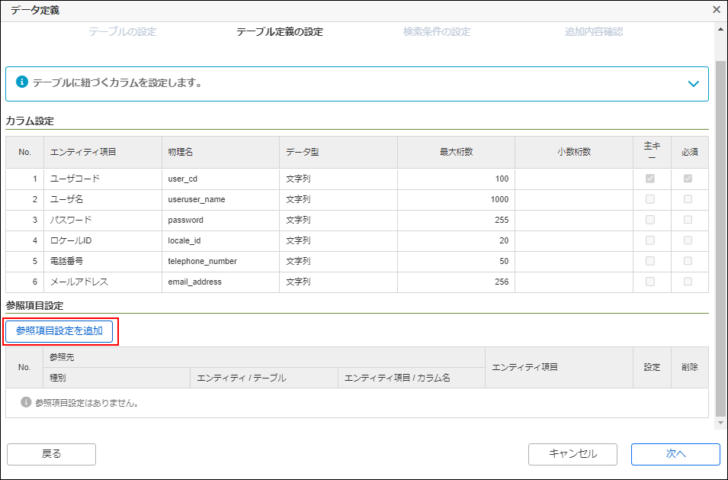This screenshot has width=728, height=480.
Task: Close the データ定義 dialog with X
Action: (x=717, y=10)
